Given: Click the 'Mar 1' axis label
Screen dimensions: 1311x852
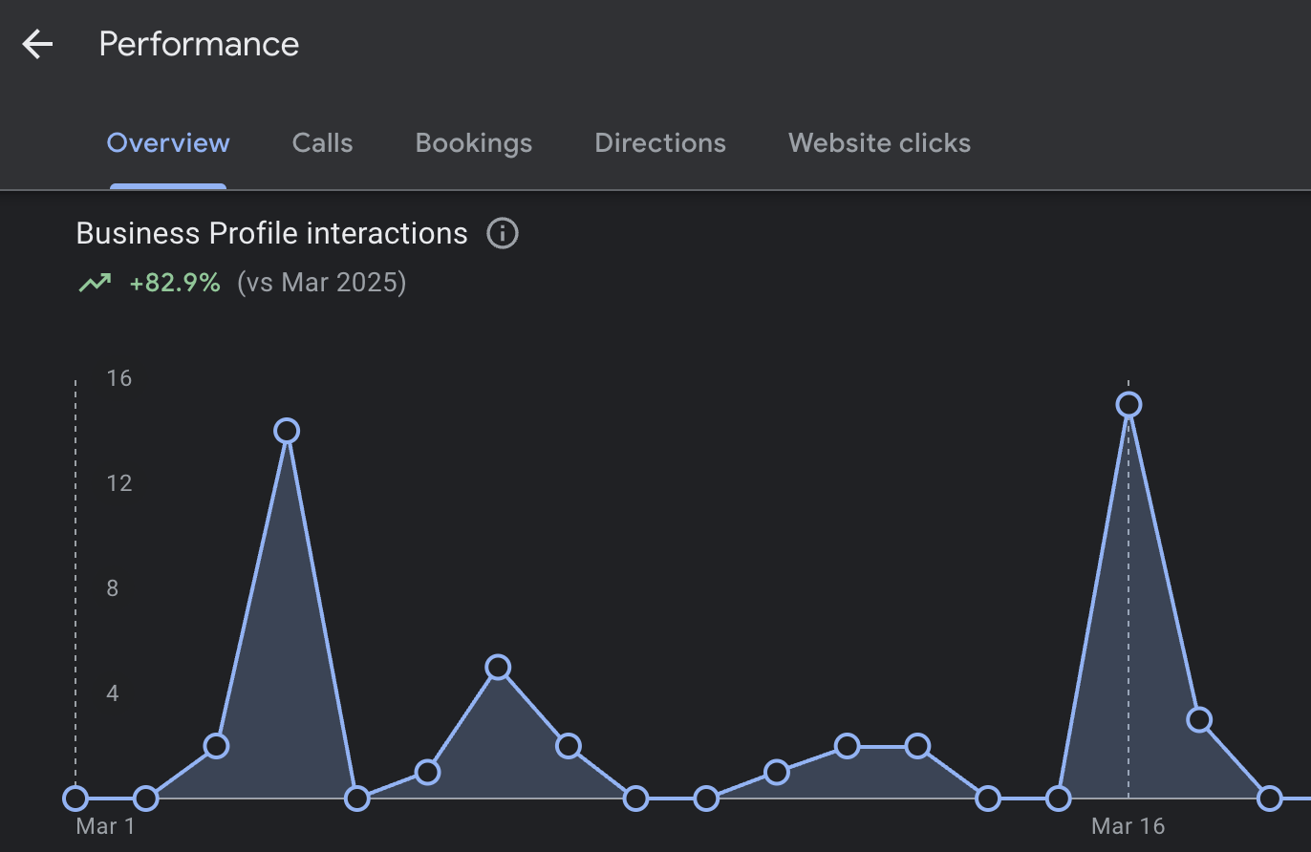Looking at the screenshot, I should (x=105, y=826).
